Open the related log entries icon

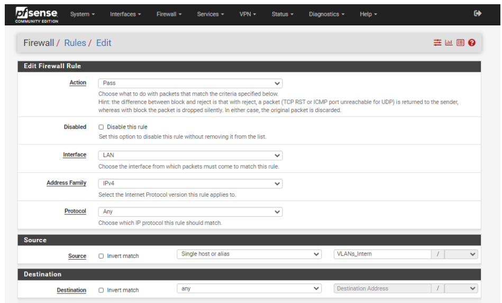point(460,43)
